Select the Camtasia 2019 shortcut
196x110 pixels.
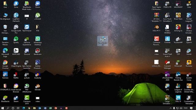pyautogui.click(x=27, y=100)
